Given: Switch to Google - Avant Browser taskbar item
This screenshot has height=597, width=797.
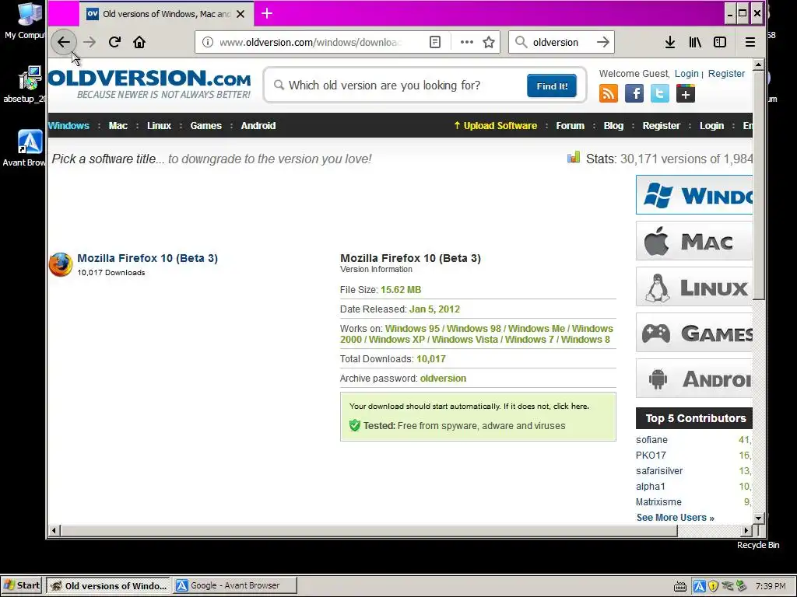Looking at the screenshot, I should [234, 585].
